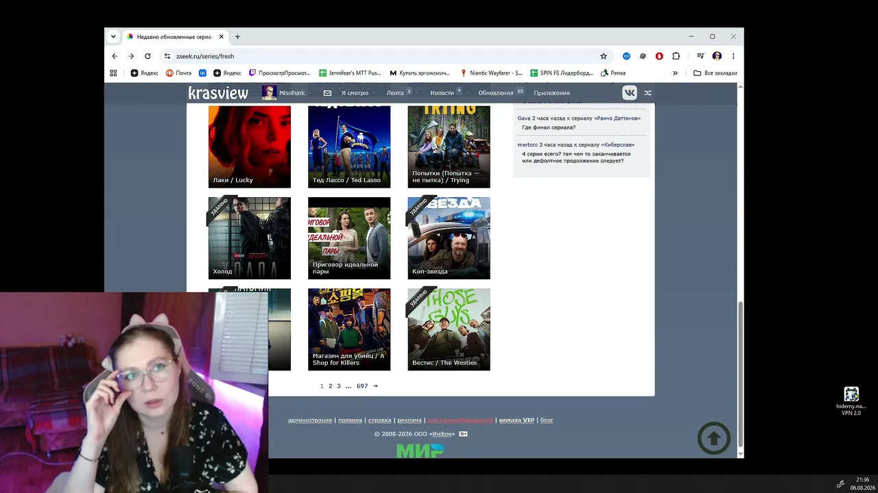Screen dimensions: 878x493
Task: Click the MissPunk user avatar
Action: [269, 93]
